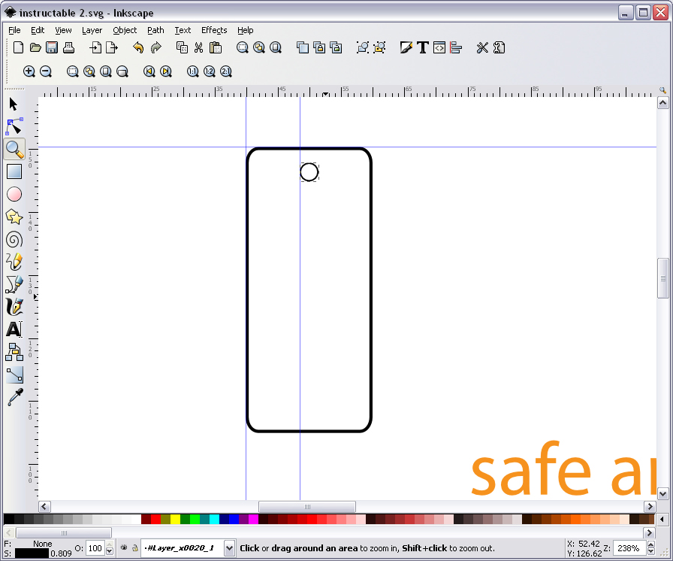Select the Calligraphy tool
Screen dimensions: 673x561
(14, 307)
